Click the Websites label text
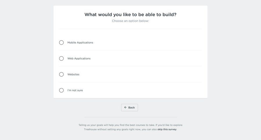 pos(73,74)
